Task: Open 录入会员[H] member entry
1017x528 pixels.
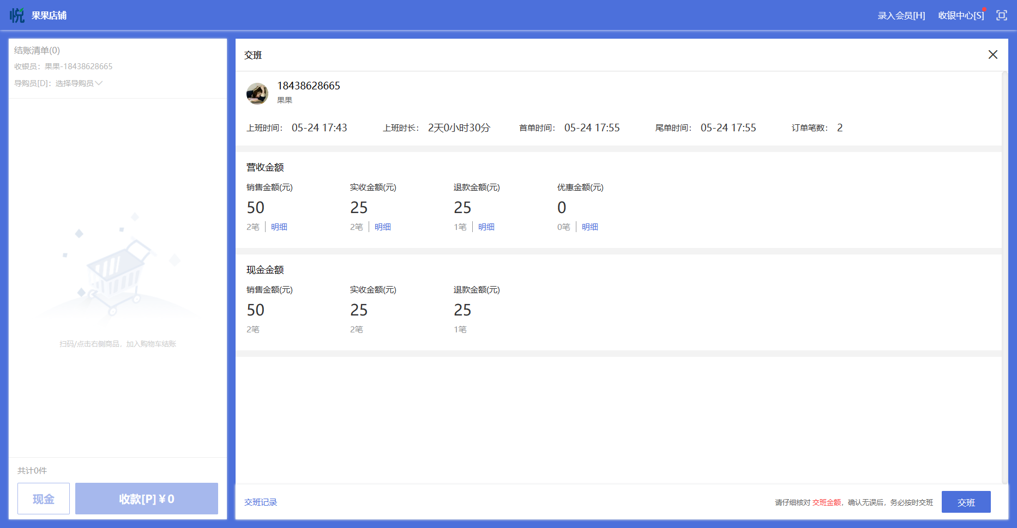Action: [901, 15]
